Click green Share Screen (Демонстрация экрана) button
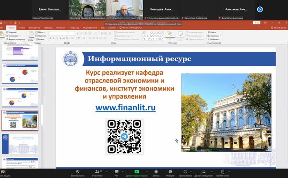 (137, 173)
